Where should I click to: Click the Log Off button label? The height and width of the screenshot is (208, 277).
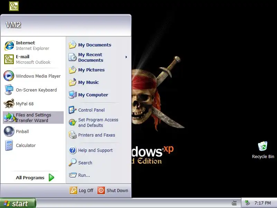pos(86,190)
